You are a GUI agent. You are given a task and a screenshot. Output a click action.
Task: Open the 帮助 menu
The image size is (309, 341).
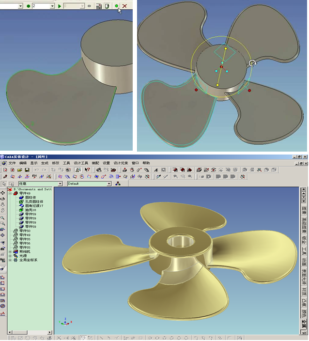coord(146,163)
